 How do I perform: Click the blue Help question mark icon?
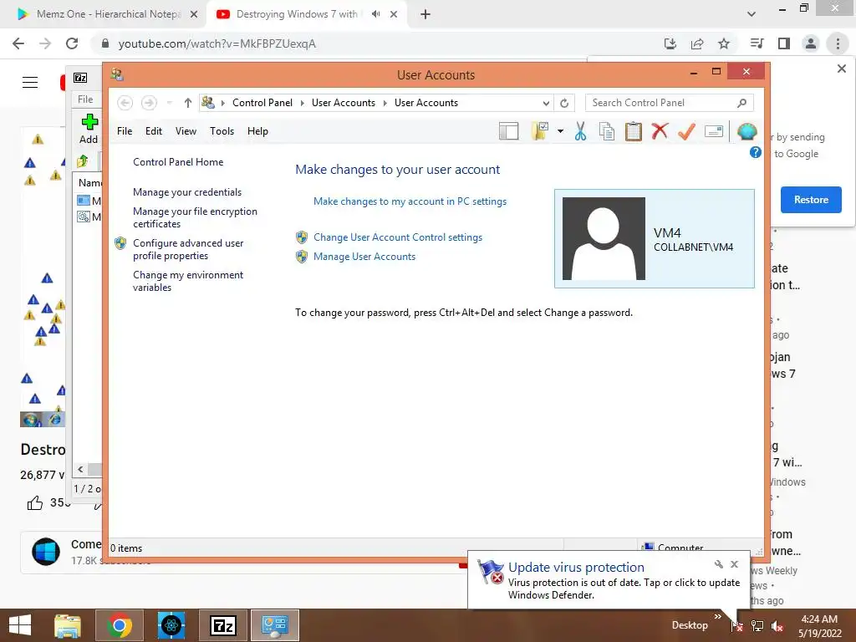[755, 152]
